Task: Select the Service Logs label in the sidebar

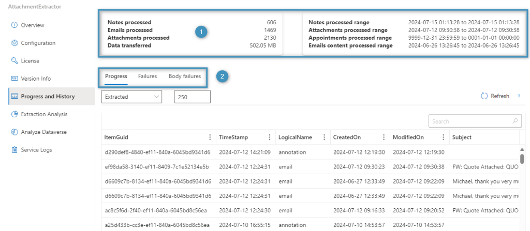Action: point(37,150)
